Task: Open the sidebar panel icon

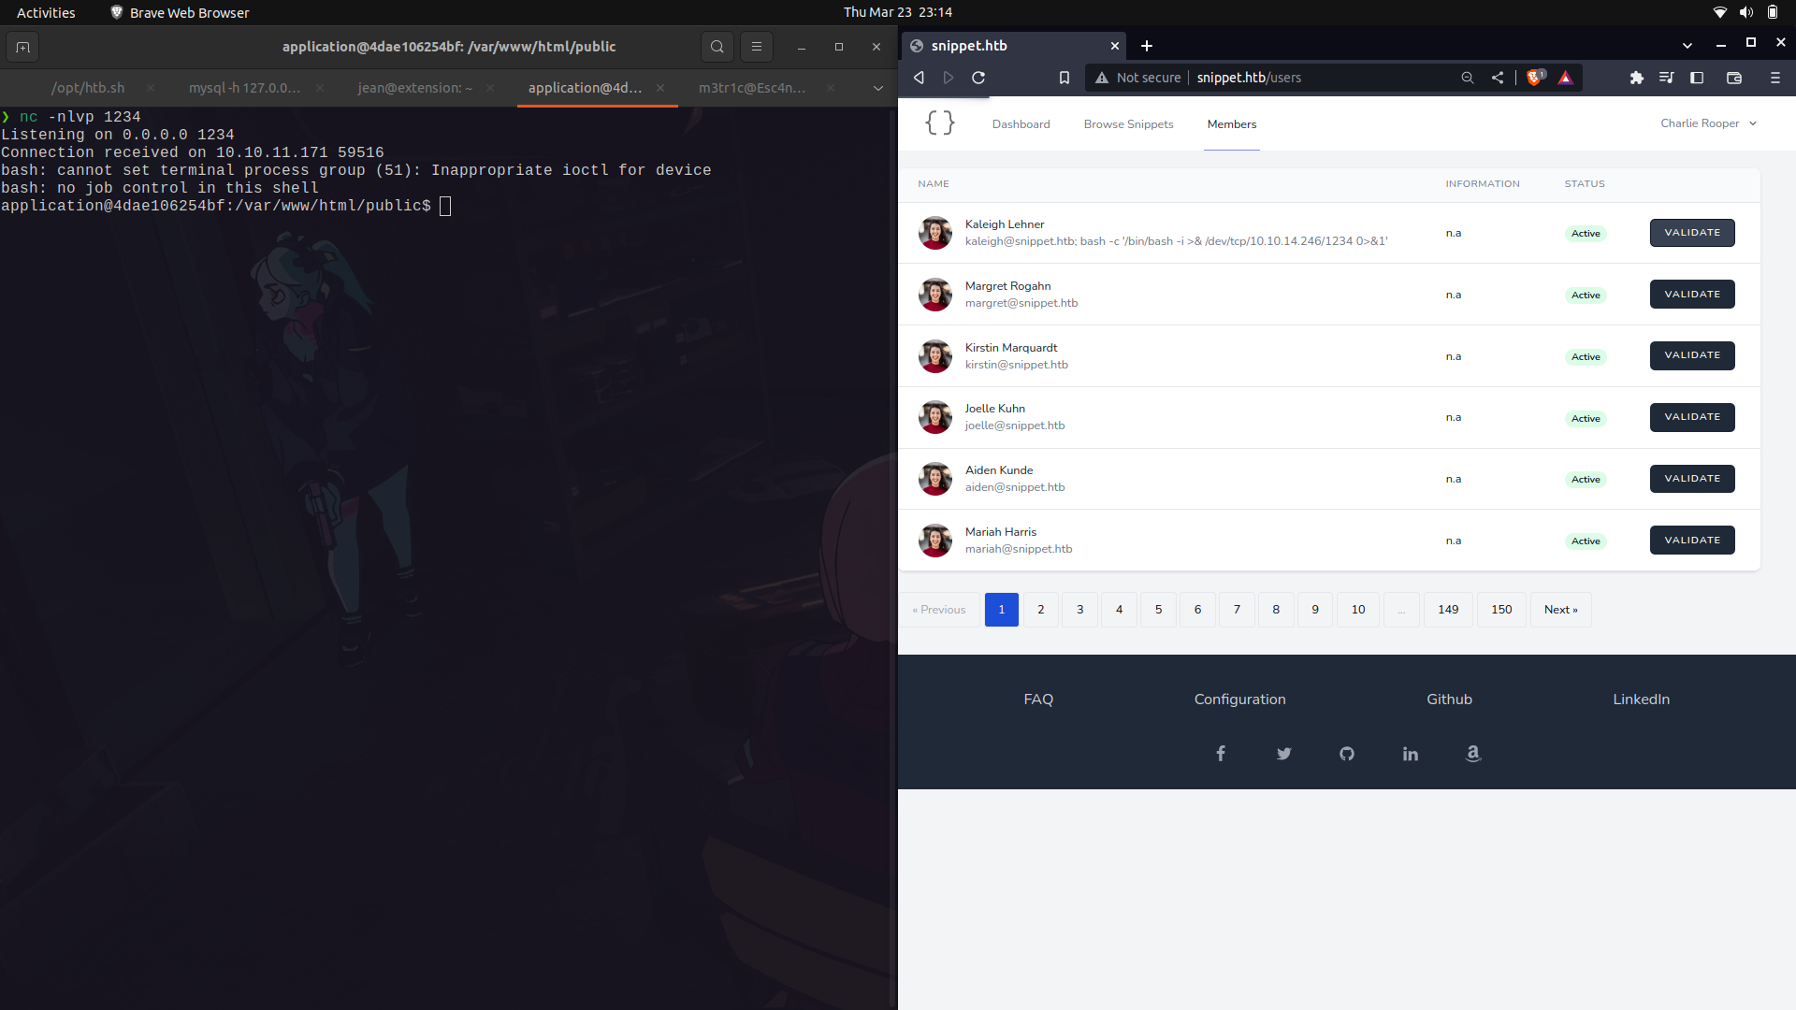Action: point(1697,78)
